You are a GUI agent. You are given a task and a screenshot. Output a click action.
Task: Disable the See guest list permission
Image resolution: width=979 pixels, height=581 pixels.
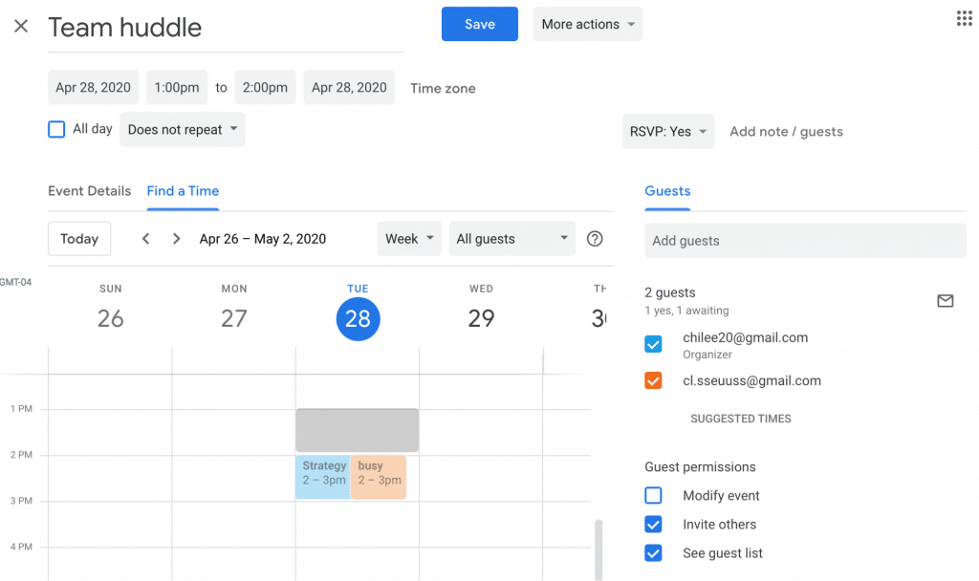pyautogui.click(x=653, y=553)
